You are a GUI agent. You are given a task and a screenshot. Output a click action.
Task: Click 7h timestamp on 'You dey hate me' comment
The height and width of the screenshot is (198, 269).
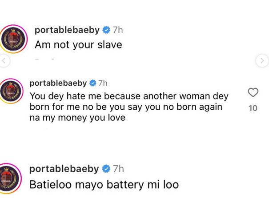tap(103, 83)
